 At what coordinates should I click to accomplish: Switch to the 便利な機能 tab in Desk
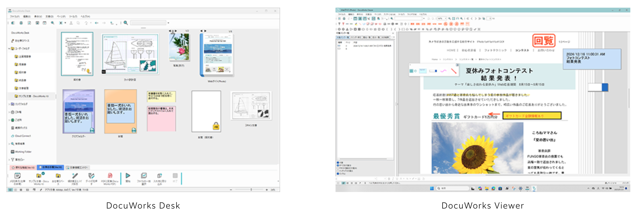click(23, 167)
